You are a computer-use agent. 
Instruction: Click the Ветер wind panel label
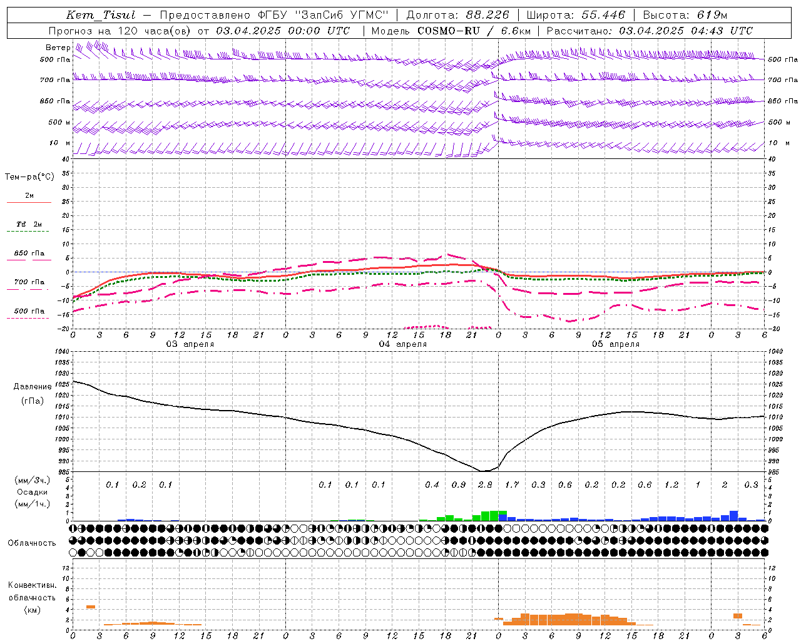pyautogui.click(x=58, y=48)
